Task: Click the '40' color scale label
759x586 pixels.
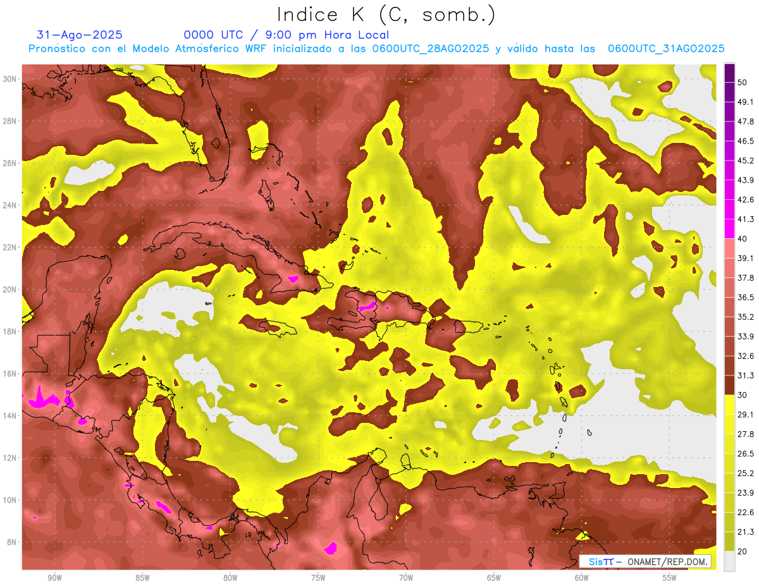Action: (x=743, y=239)
